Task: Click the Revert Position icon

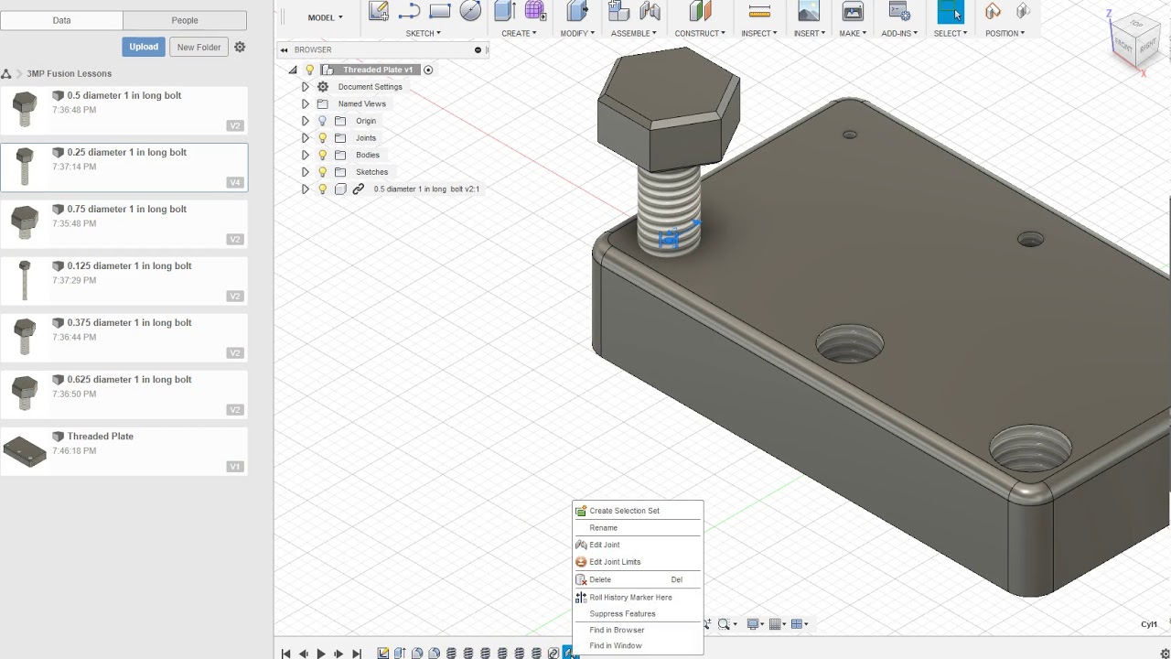Action: (x=1023, y=11)
